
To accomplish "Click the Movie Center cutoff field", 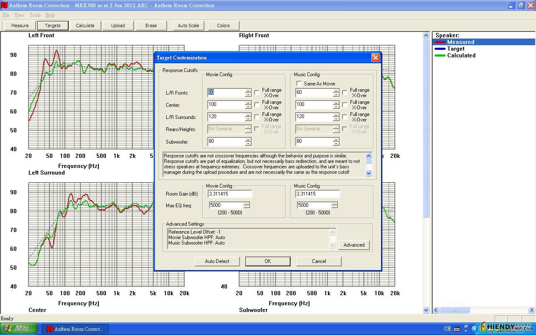I will pyautogui.click(x=226, y=105).
